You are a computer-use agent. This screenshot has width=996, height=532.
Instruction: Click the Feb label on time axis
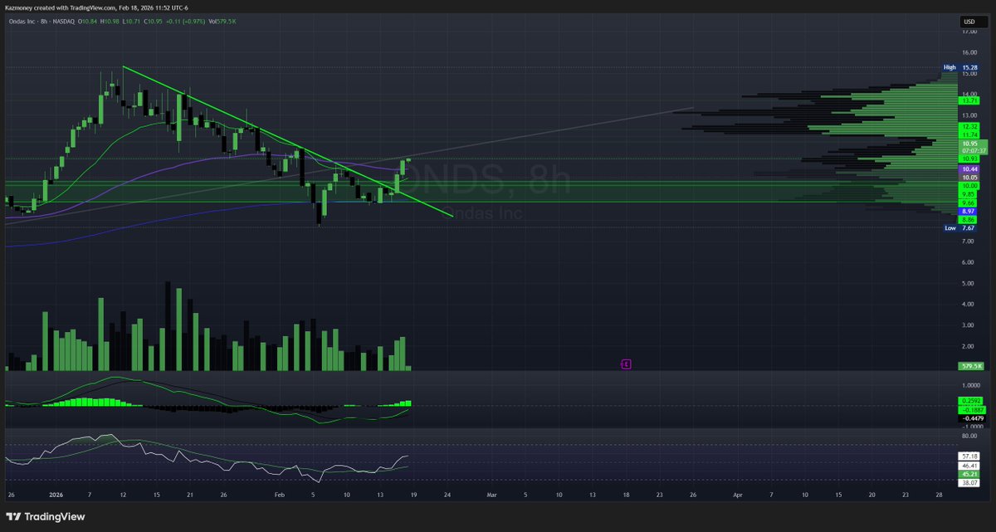point(280,494)
